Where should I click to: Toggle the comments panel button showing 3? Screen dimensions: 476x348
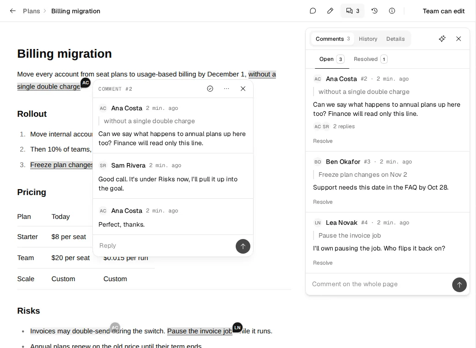pyautogui.click(x=352, y=11)
